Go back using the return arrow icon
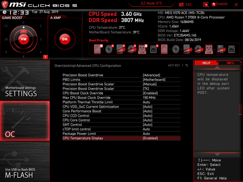Screen dimensions: 243x182 coord(187,65)
